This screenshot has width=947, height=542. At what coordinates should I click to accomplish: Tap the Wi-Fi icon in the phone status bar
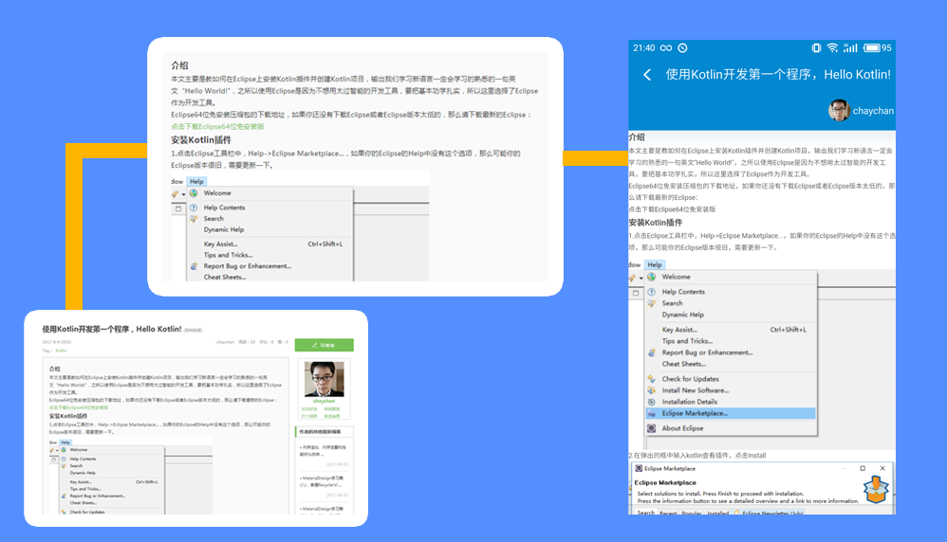coord(833,48)
